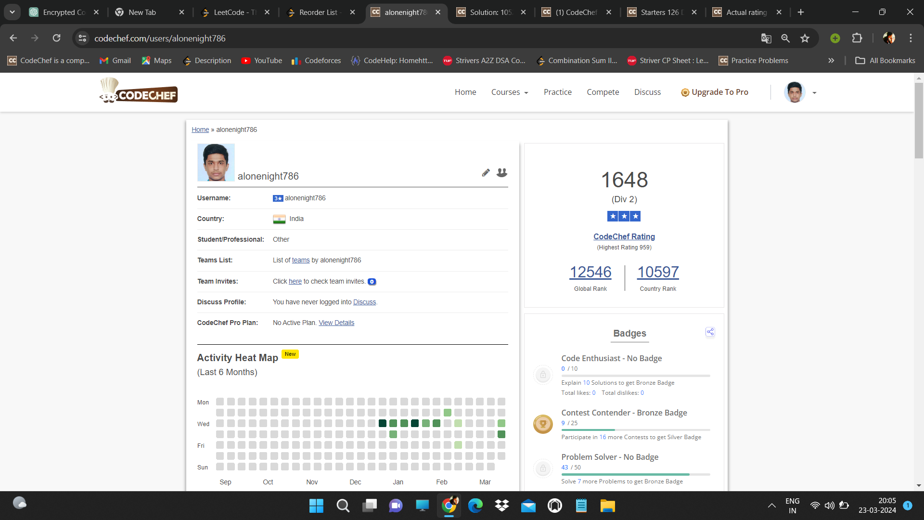Open CodeChef home via the logo
Viewport: 924px width, 520px height.
139,91
